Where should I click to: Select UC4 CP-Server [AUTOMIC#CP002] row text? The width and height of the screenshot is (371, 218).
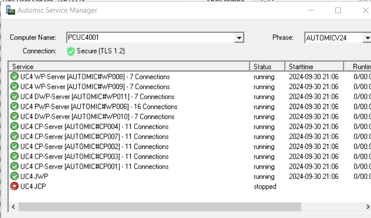pyautogui.click(x=95, y=147)
